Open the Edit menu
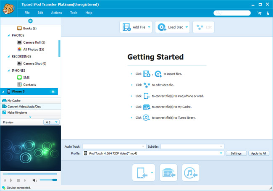Image resolution: width=273 pixels, height=191 pixels. 40,13
